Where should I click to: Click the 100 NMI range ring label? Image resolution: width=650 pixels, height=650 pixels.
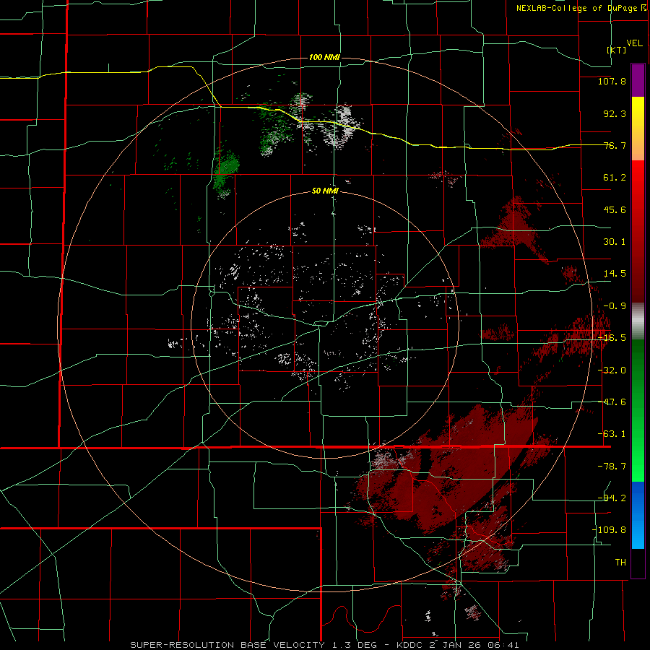[x=324, y=57]
